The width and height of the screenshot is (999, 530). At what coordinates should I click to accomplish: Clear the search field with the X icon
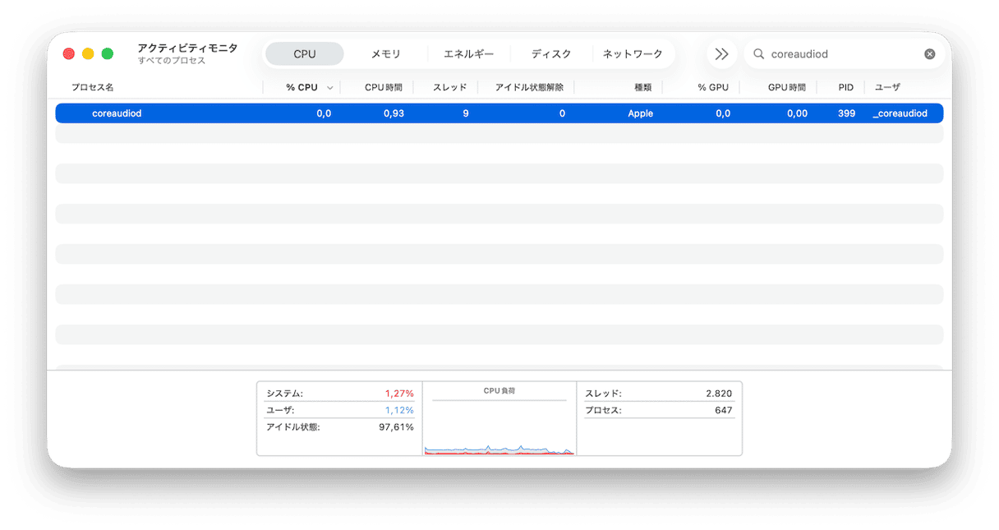pos(929,54)
